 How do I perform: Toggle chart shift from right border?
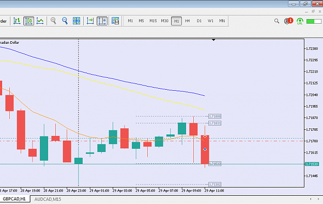102,21
